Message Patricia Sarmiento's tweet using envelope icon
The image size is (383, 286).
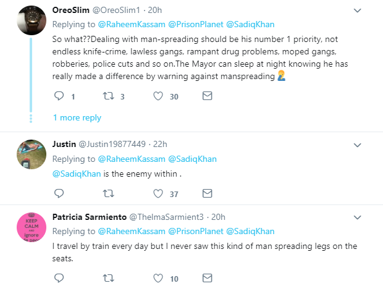click(208, 278)
